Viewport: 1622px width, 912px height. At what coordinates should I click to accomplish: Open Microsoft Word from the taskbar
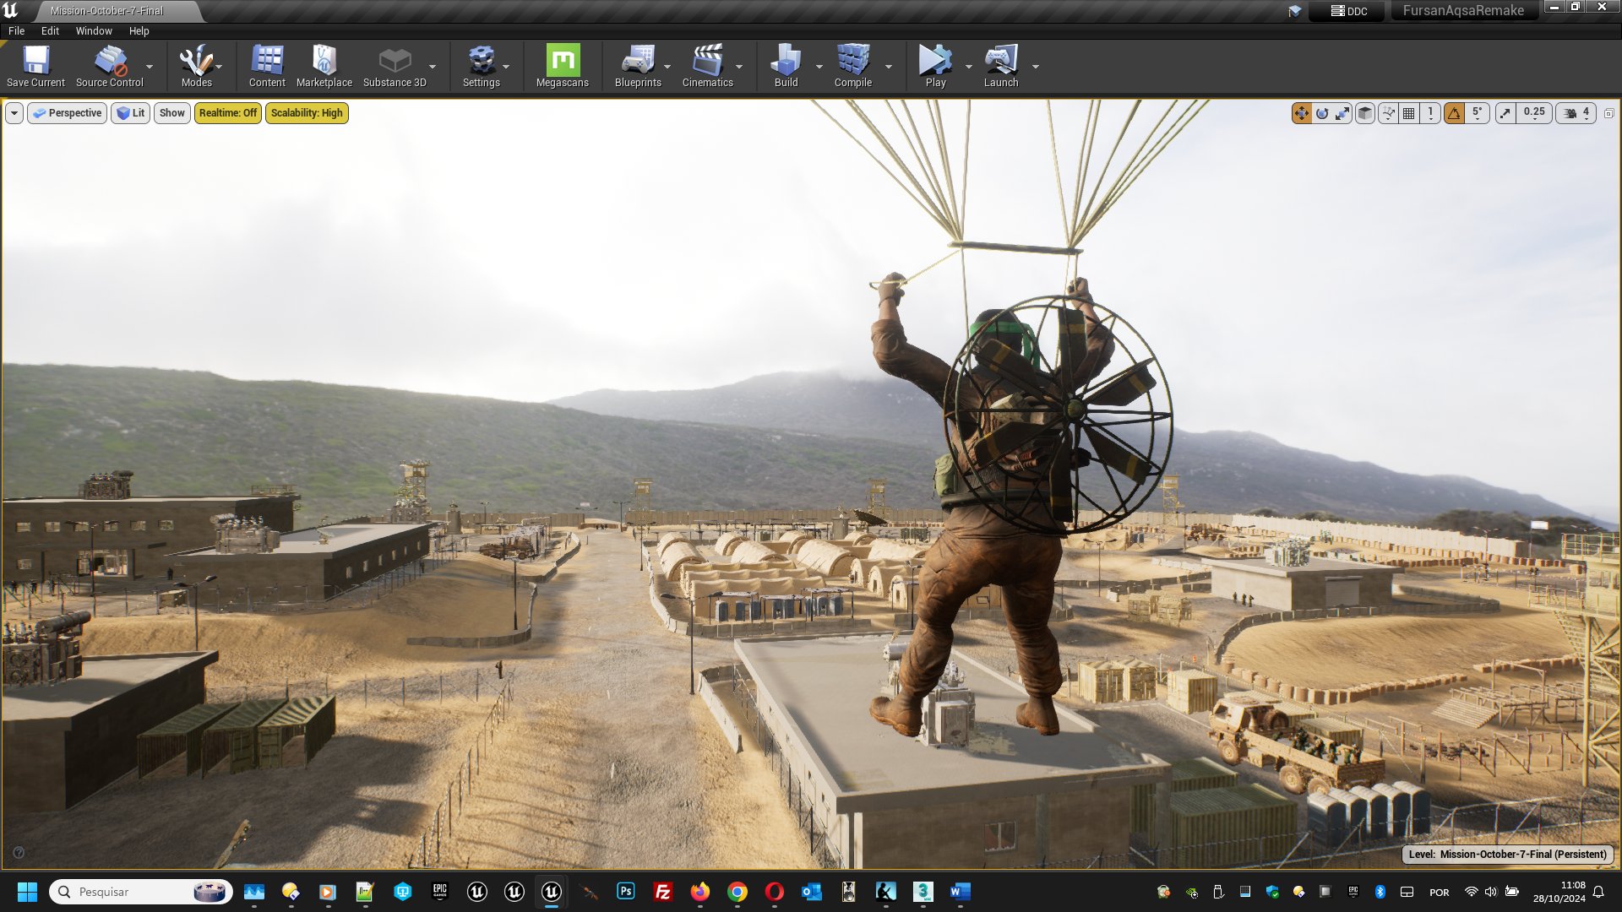click(x=960, y=892)
